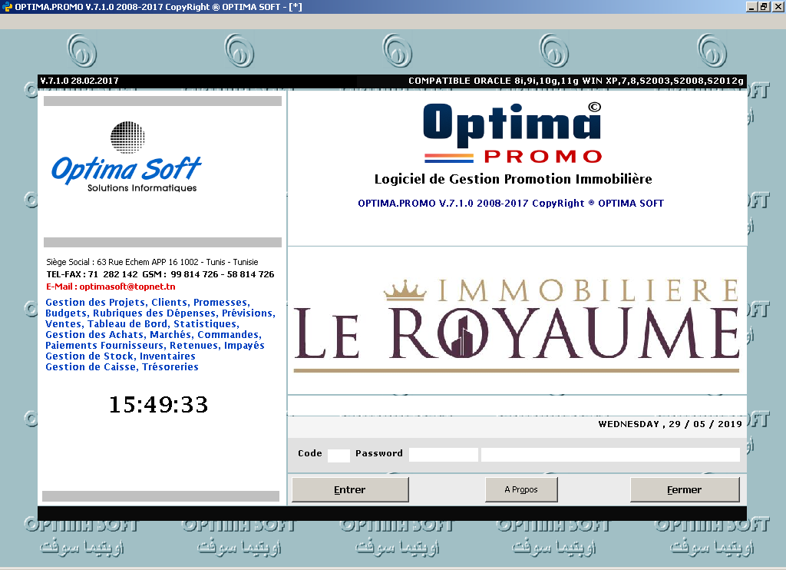This screenshot has width=786, height=570.
Task: Click the Optima Promo logo
Action: click(x=512, y=134)
